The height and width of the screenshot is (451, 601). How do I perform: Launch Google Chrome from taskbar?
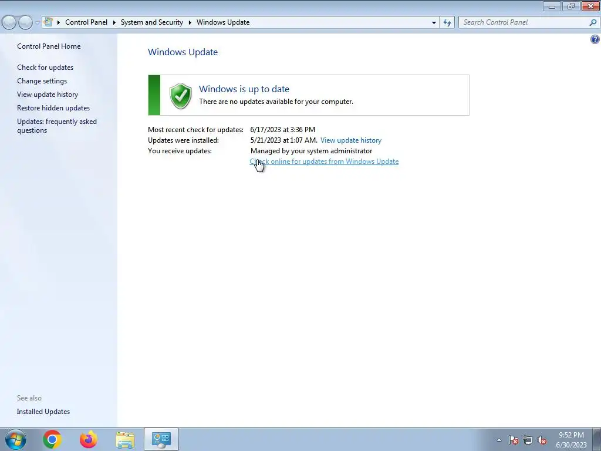coord(52,439)
